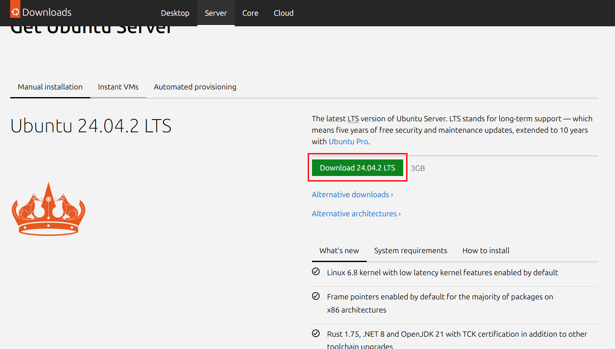The width and height of the screenshot is (615, 349).
Task: Click the Frame pointers enabled feature text
Action: tap(440, 303)
